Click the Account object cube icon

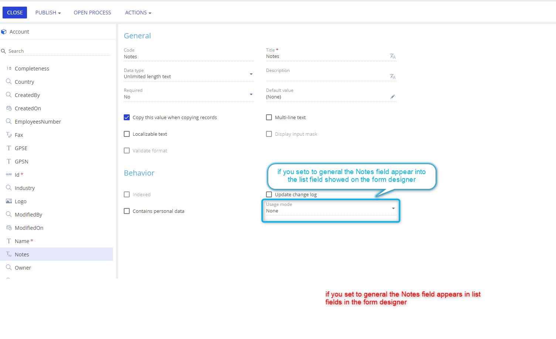[4, 32]
